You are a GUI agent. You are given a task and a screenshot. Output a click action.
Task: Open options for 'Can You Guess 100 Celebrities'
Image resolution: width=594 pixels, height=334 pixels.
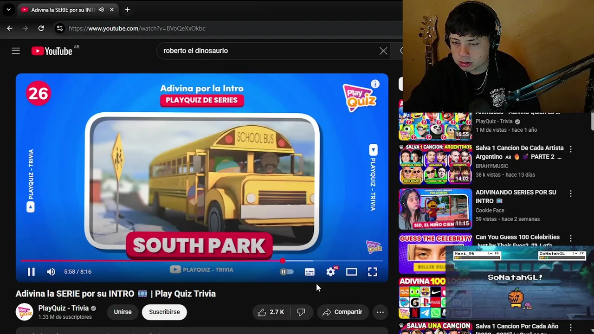pos(571,238)
